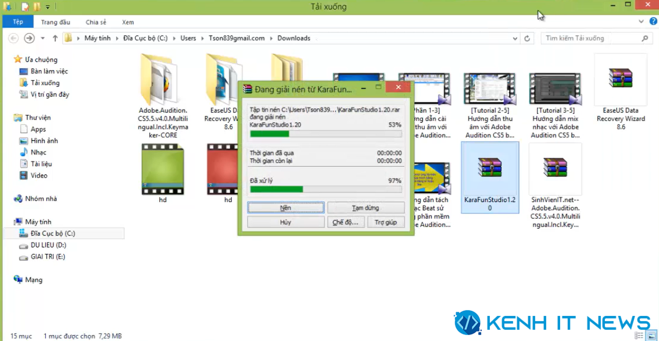Click Tạm dừng to pause extraction

tap(366, 208)
